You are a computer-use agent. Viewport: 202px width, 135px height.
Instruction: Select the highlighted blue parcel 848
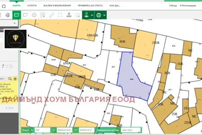131,79
